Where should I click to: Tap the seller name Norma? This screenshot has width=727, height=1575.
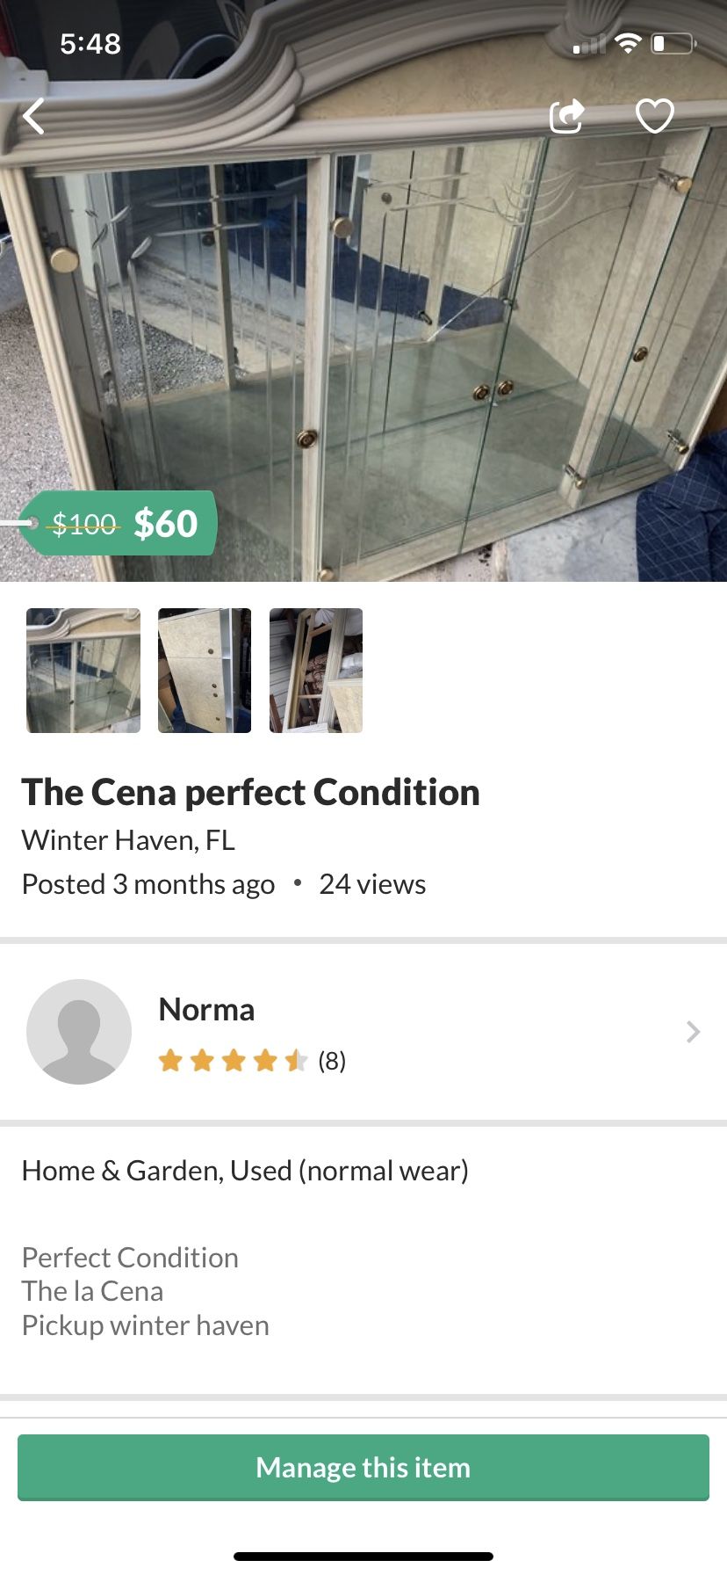(206, 1010)
